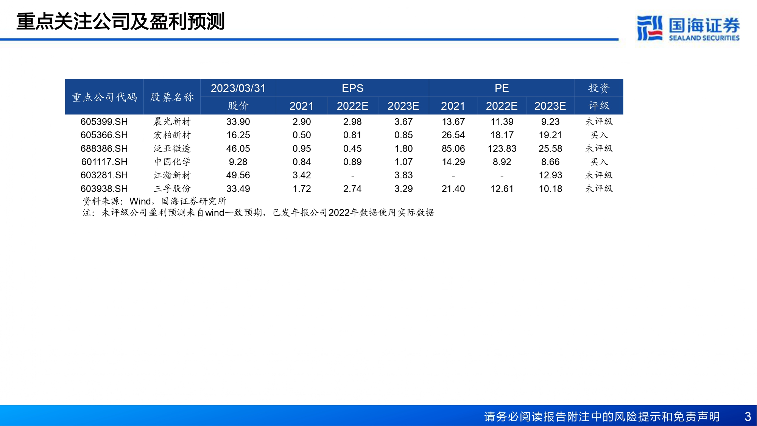This screenshot has height=426, width=757.
Task: Click the data source line mentioning Wind
Action: pyautogui.click(x=154, y=201)
